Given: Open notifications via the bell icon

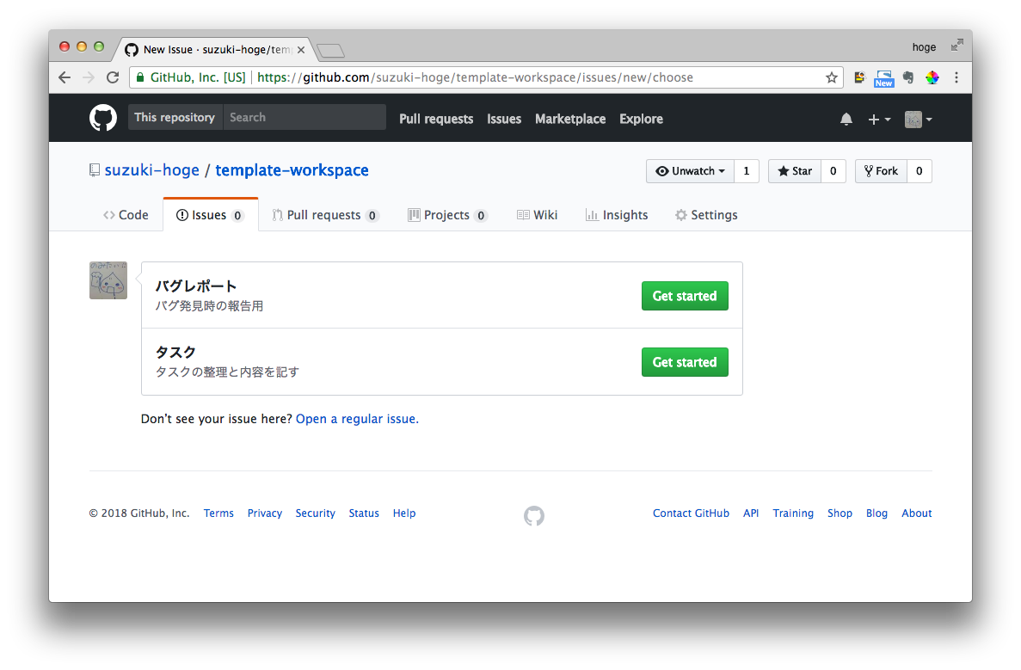Looking at the screenshot, I should [846, 119].
